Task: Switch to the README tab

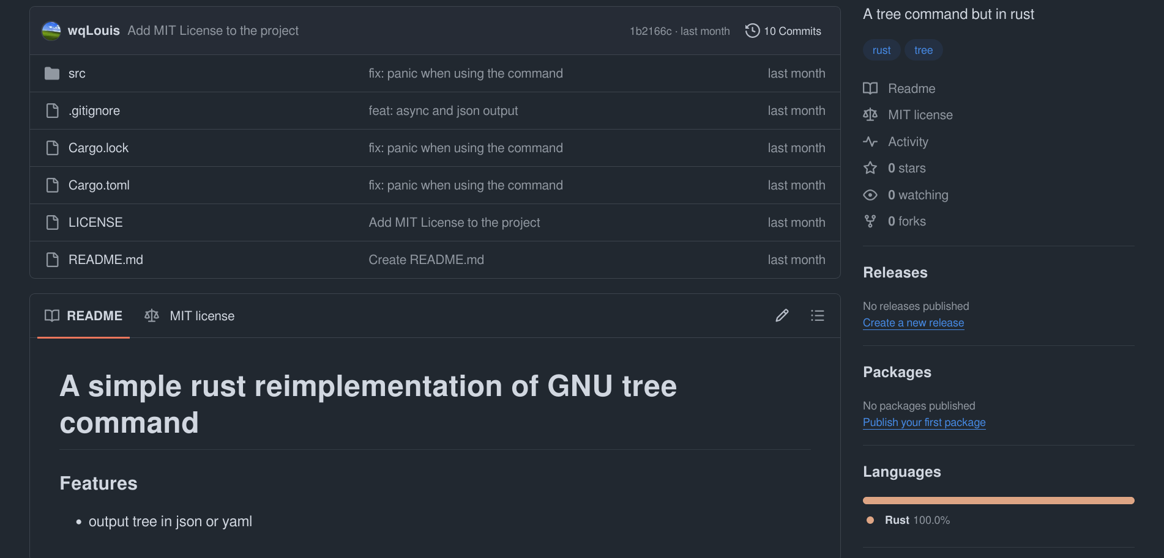Action: point(84,315)
